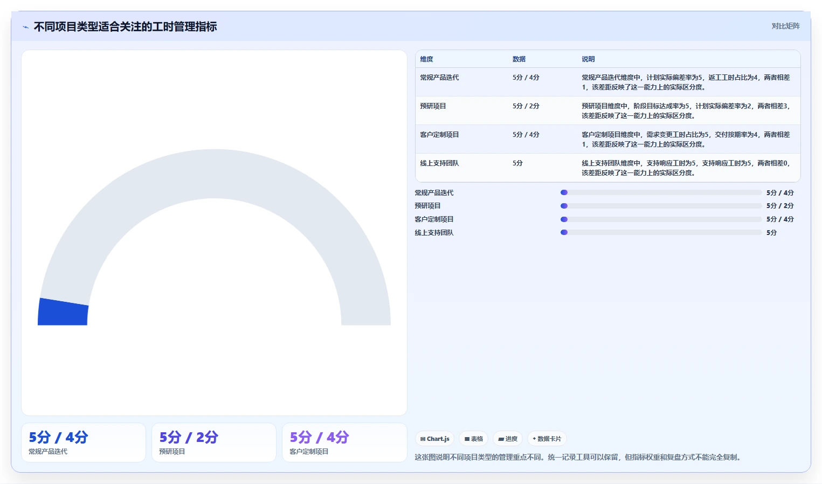Select 线上支持团队 cell in the table
The image size is (822, 484).
click(439, 163)
